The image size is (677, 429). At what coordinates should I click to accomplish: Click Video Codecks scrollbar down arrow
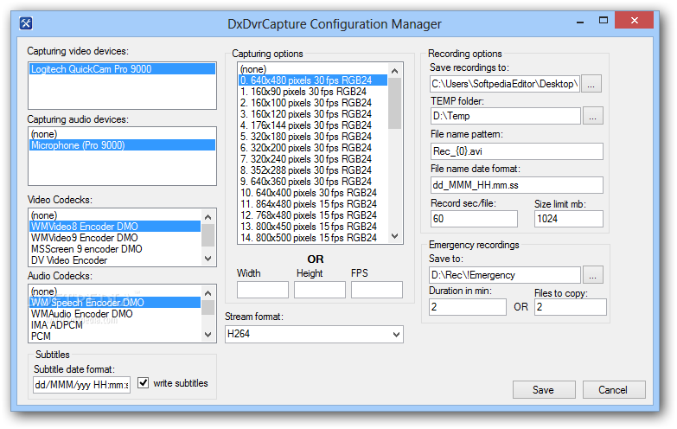208,259
